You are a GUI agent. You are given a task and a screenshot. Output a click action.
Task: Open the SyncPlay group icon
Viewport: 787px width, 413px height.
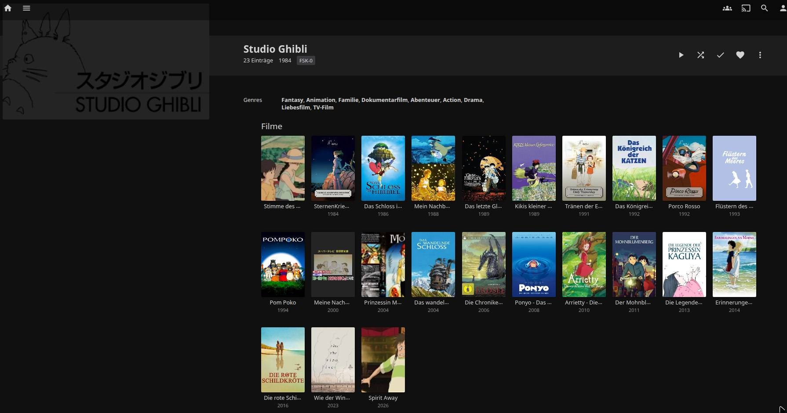click(727, 8)
